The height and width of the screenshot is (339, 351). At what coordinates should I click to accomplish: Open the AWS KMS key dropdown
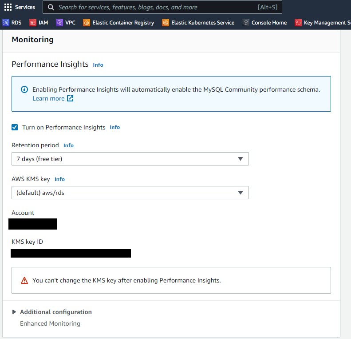(x=130, y=193)
